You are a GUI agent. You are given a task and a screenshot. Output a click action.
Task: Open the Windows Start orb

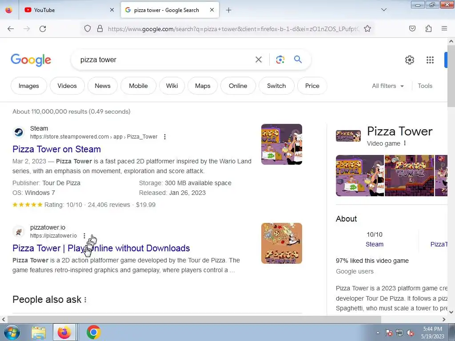click(12, 332)
